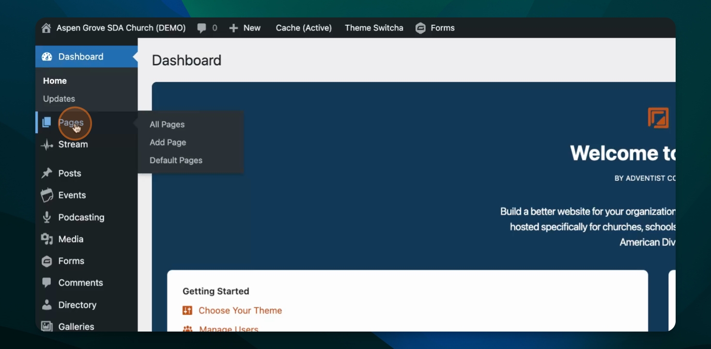Click the Choose Your Theme sliders icon

pos(187,311)
